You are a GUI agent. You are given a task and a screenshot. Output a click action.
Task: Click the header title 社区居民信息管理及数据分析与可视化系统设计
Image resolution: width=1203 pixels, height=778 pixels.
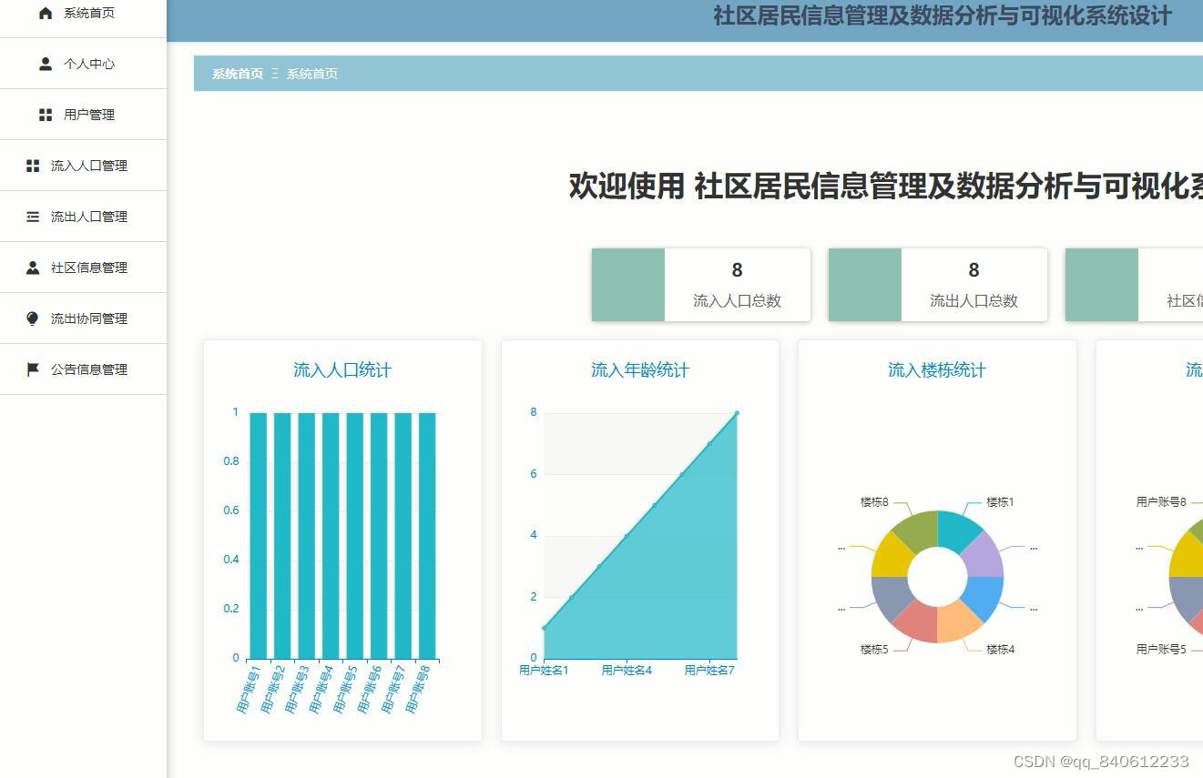click(943, 16)
